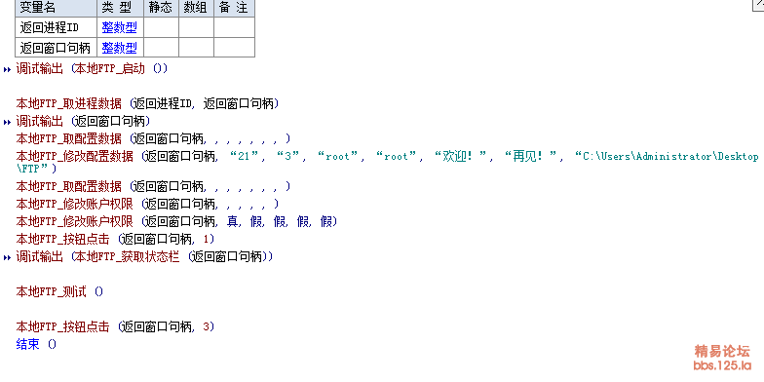Image resolution: width=764 pixels, height=382 pixels.
Task: Click the 真 argument in 本地FTP_修改账户权限
Action: coord(232,222)
